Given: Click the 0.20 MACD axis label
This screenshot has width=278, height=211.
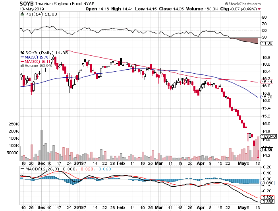Looking at the screenshot, I should click(x=267, y=167).
